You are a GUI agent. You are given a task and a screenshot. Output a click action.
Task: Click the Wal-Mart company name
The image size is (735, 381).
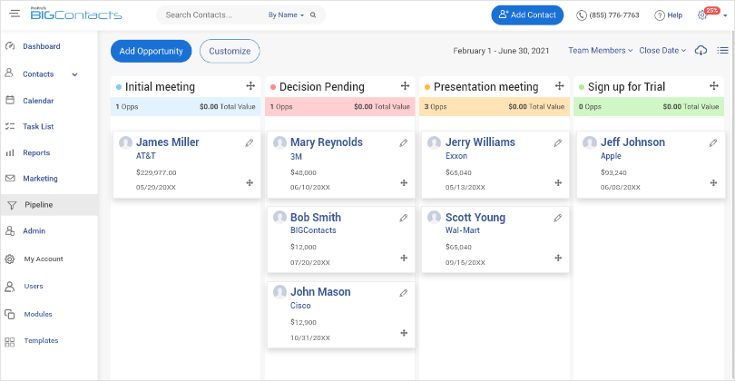(462, 230)
